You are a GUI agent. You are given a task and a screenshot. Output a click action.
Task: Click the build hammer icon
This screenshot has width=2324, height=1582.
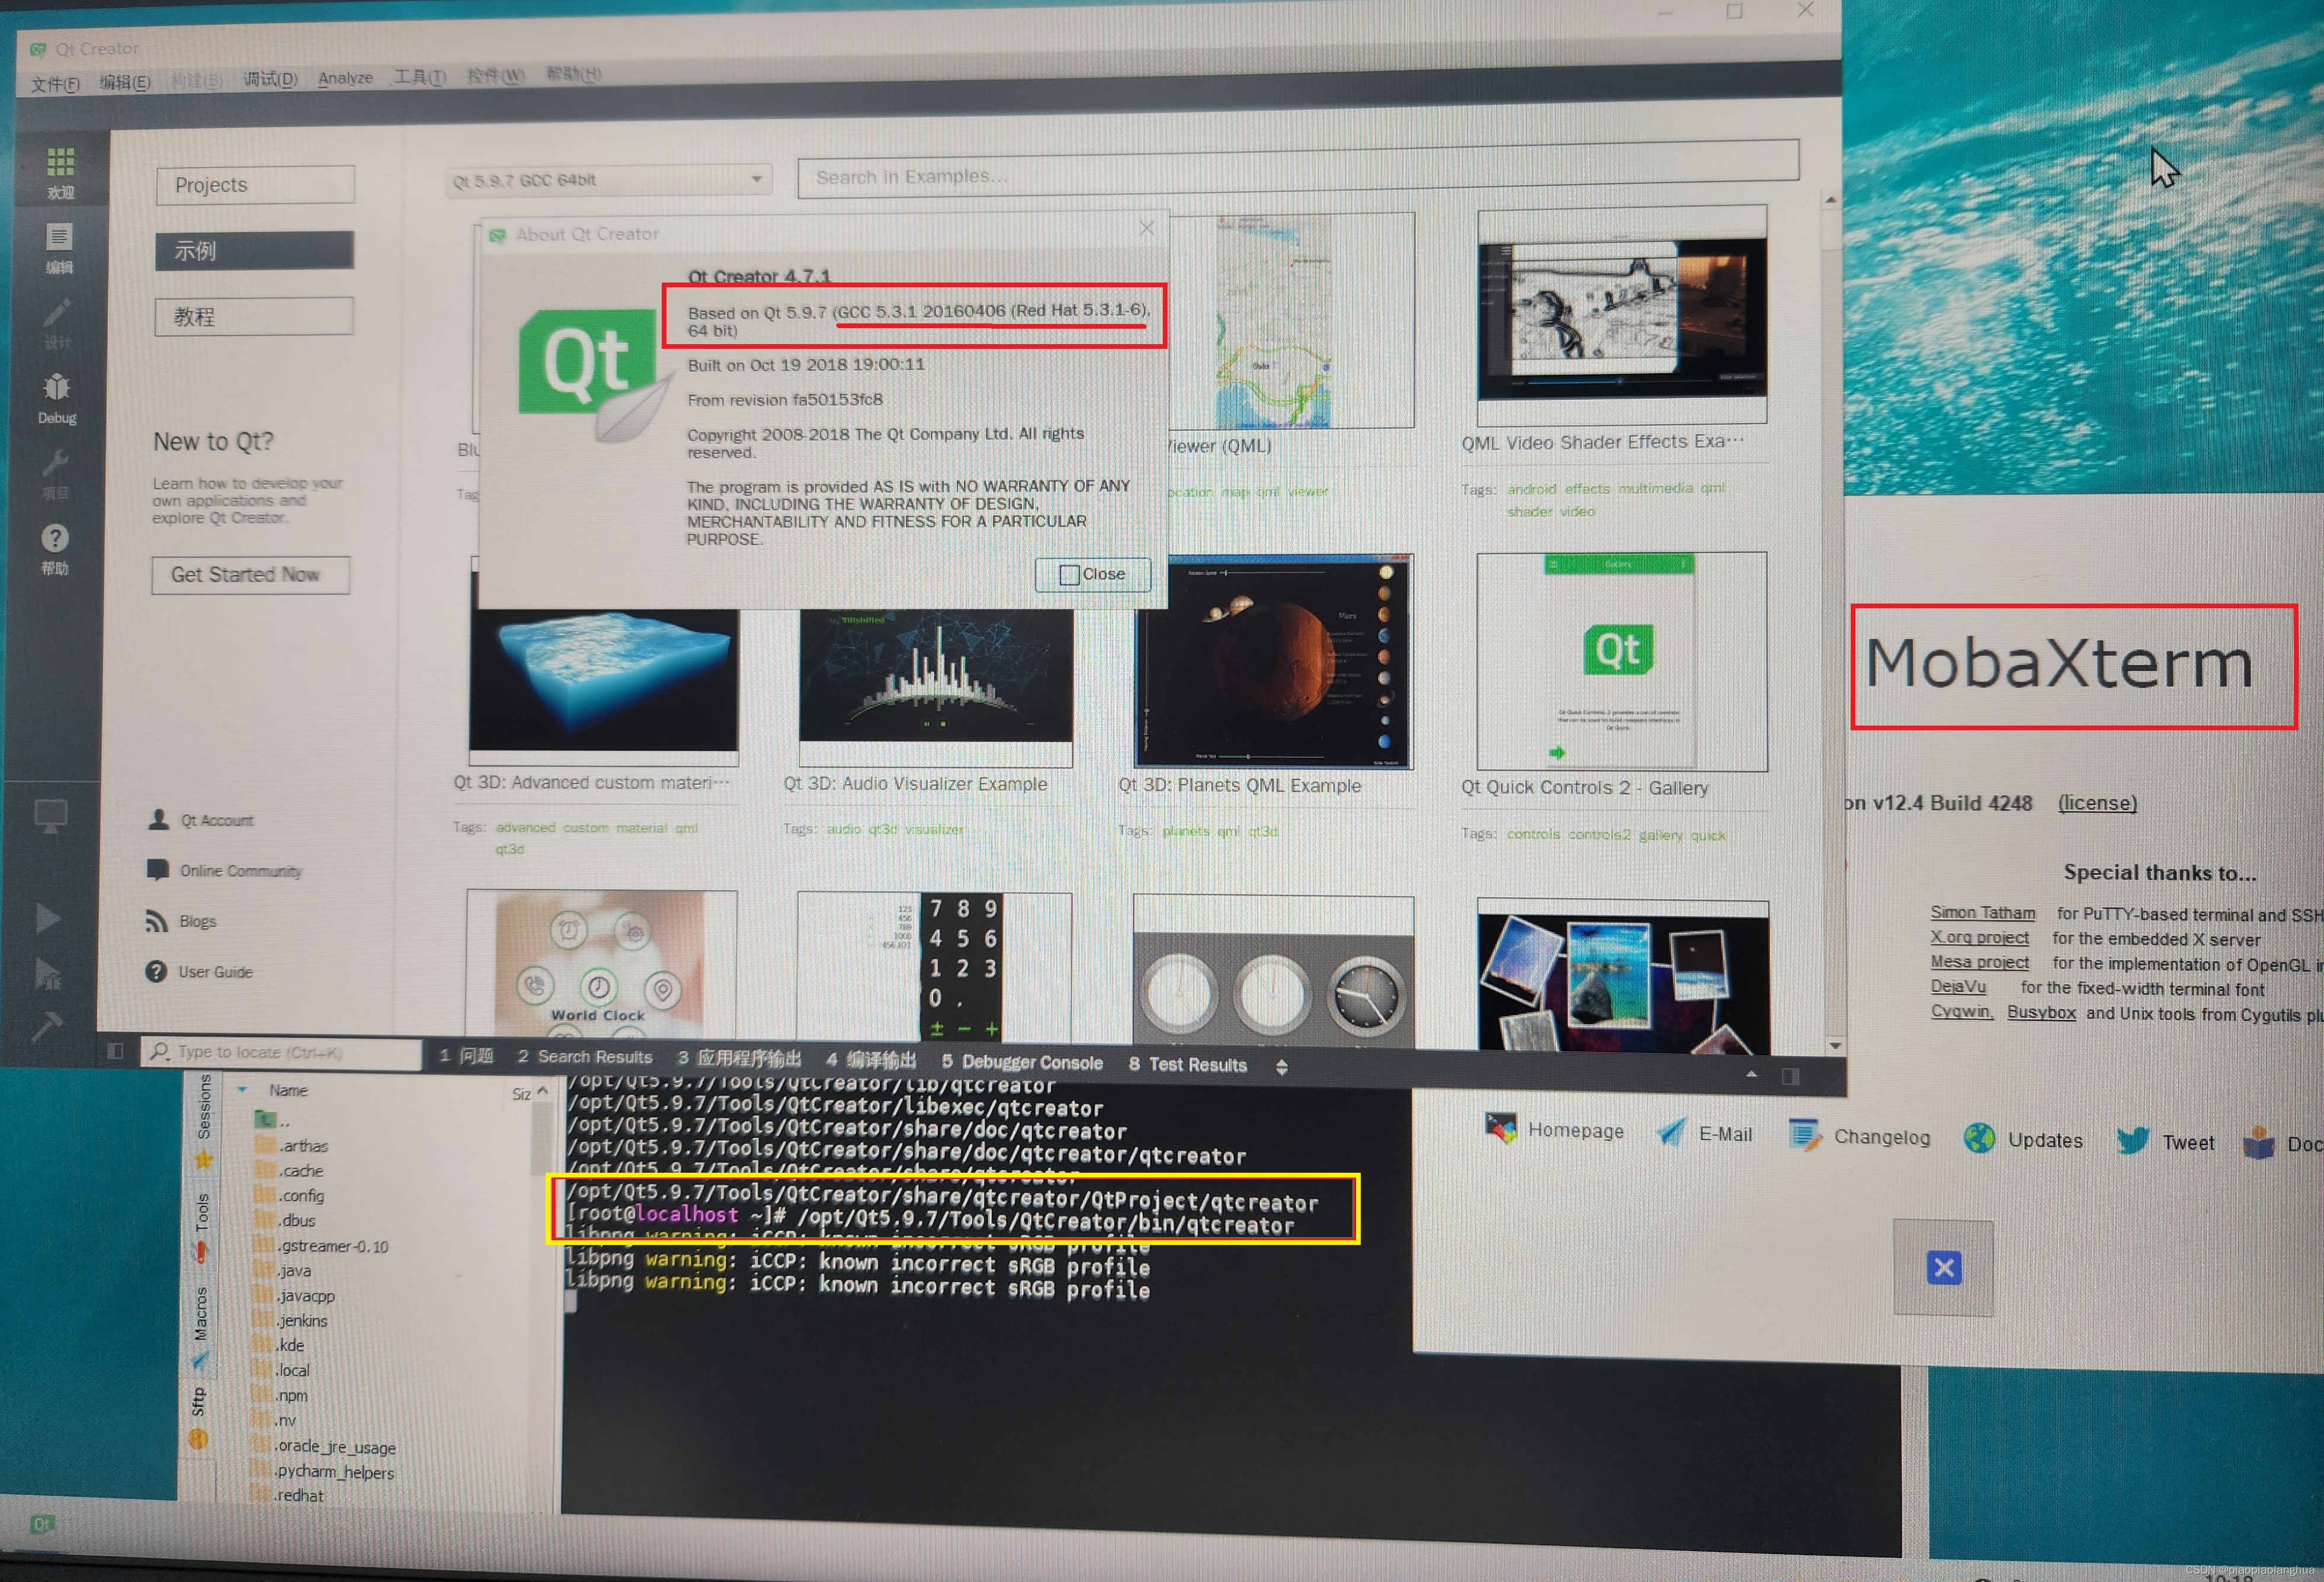tap(46, 1026)
